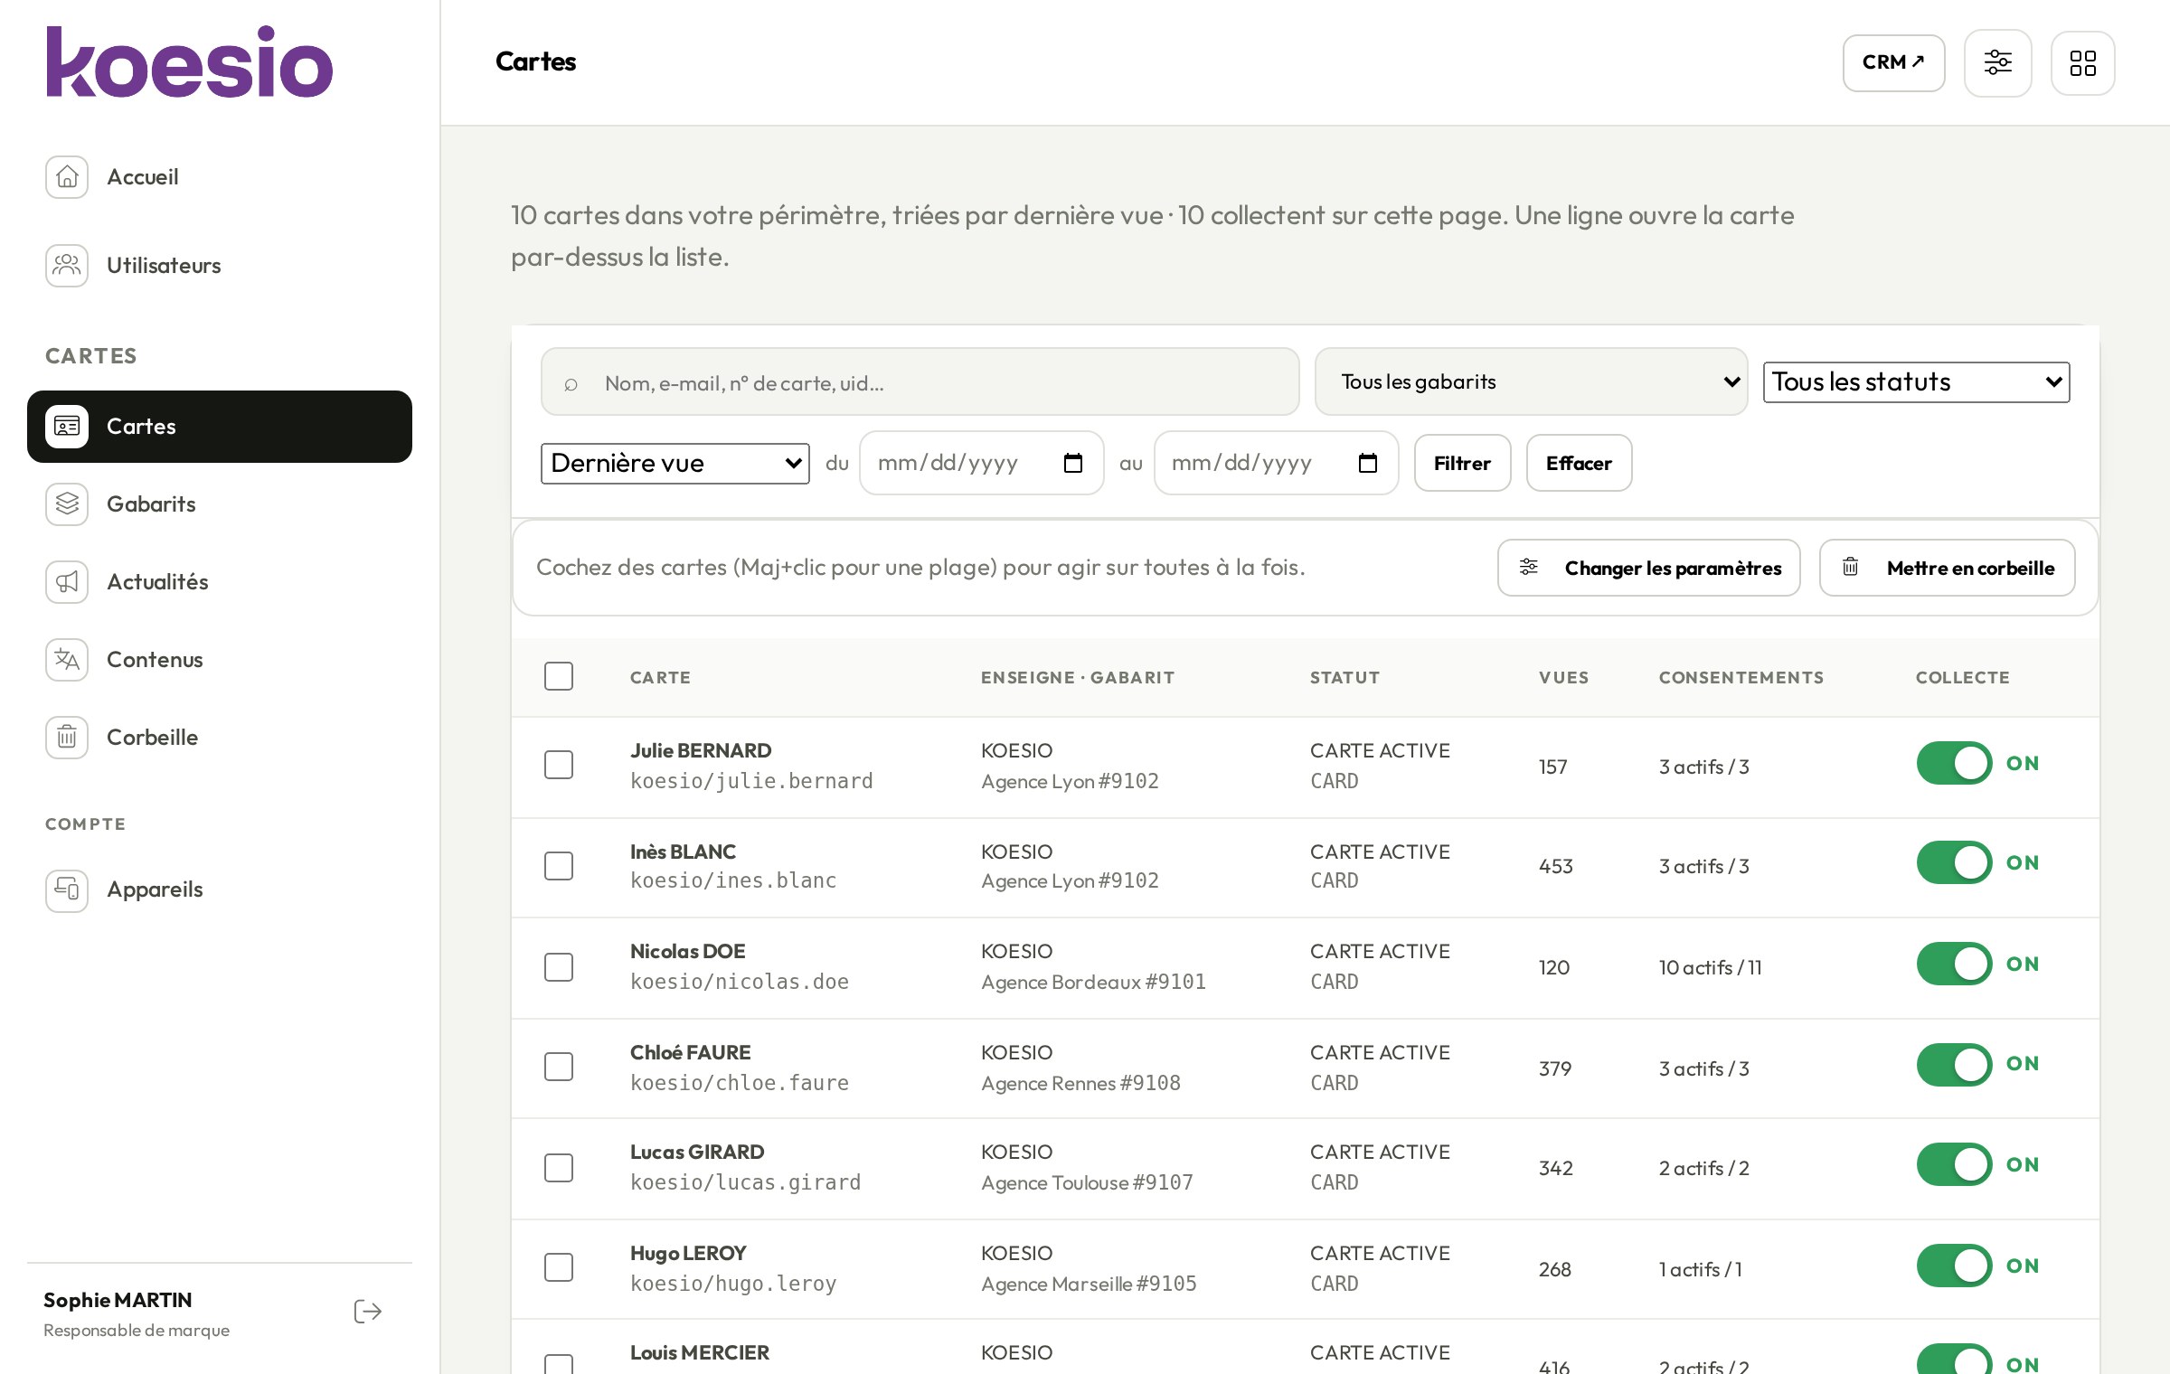This screenshot has width=2170, height=1374.
Task: Click the Actualités megaphone icon
Action: click(x=67, y=582)
